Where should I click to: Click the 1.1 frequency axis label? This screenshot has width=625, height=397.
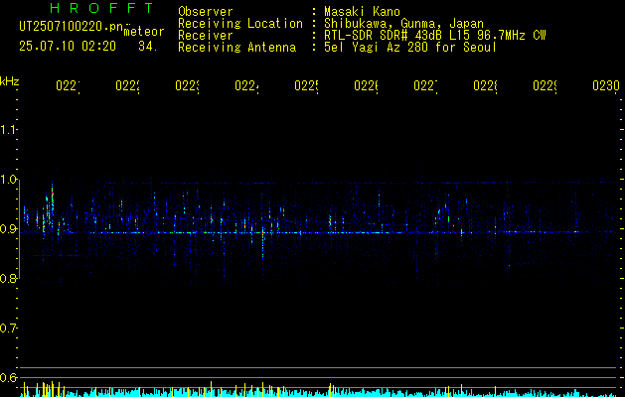(x=8, y=130)
